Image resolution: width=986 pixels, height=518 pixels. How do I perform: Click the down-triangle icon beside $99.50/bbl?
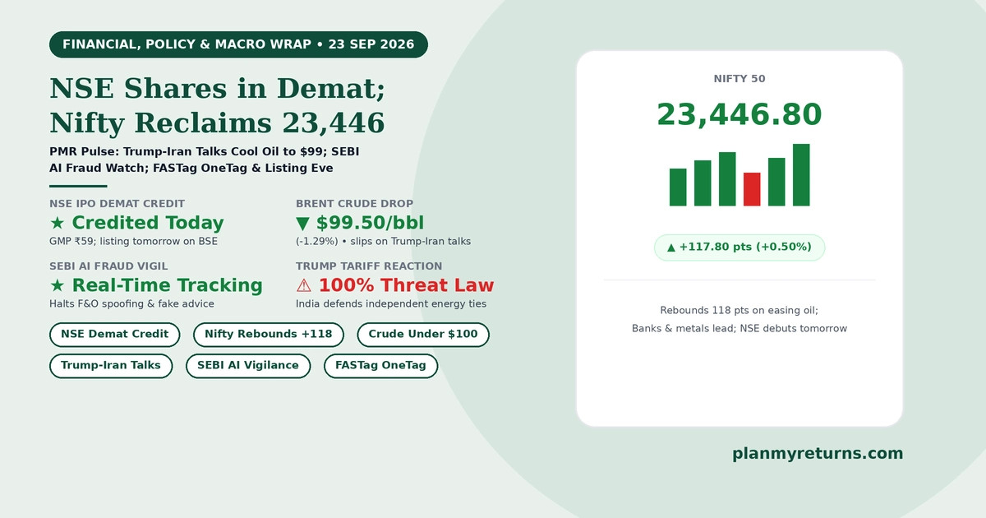coord(302,224)
